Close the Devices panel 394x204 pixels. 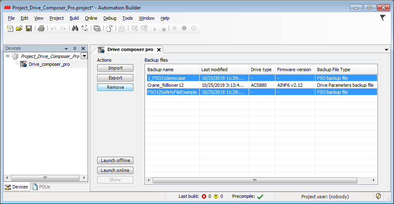83,49
